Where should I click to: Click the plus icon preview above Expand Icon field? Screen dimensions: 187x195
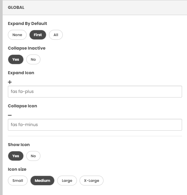10,82
